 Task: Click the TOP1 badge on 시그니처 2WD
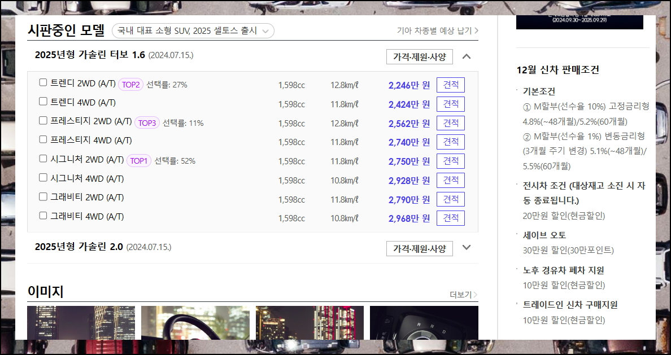point(138,161)
